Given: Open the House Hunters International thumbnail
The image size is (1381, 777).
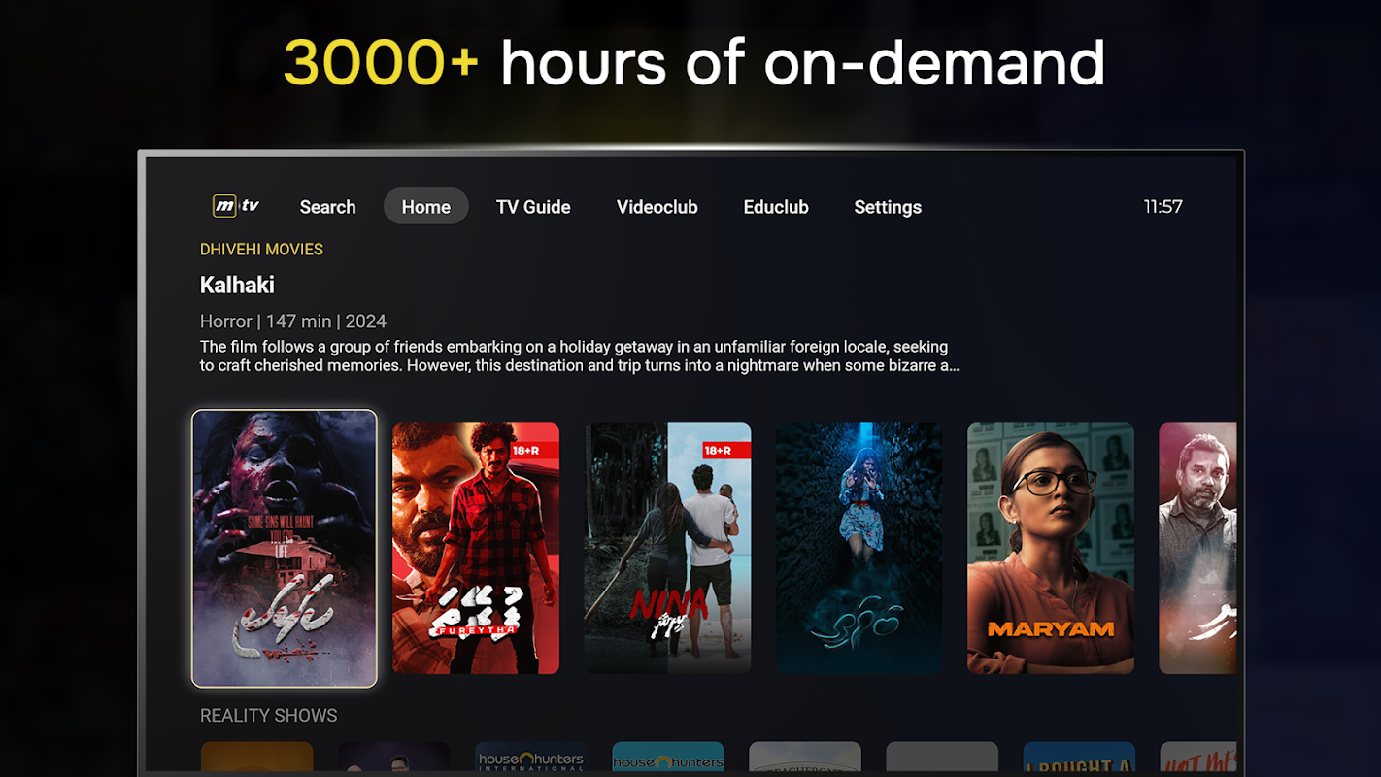Looking at the screenshot, I should pyautogui.click(x=531, y=758).
